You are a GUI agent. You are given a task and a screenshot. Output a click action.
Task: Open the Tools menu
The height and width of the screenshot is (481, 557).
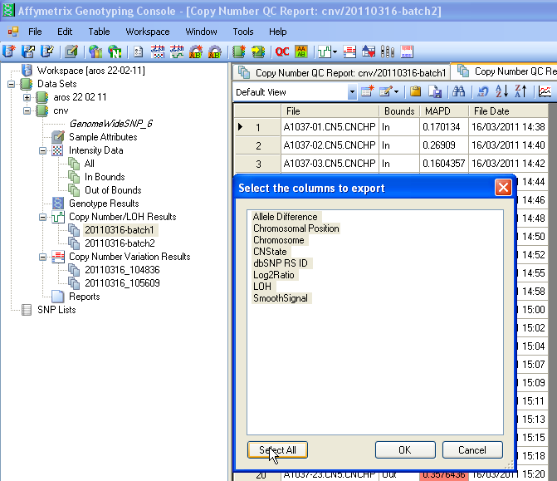pos(243,32)
